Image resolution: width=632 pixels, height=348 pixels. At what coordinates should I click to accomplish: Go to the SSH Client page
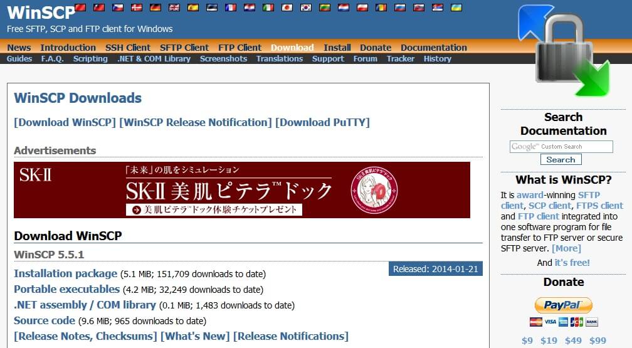coord(128,48)
